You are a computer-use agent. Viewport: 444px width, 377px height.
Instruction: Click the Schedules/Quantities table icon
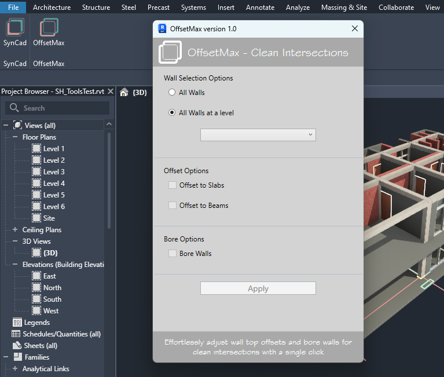[16, 334]
